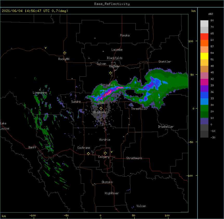Click the RockyMH city label
This screenshot has height=219, width=224.
point(64,59)
